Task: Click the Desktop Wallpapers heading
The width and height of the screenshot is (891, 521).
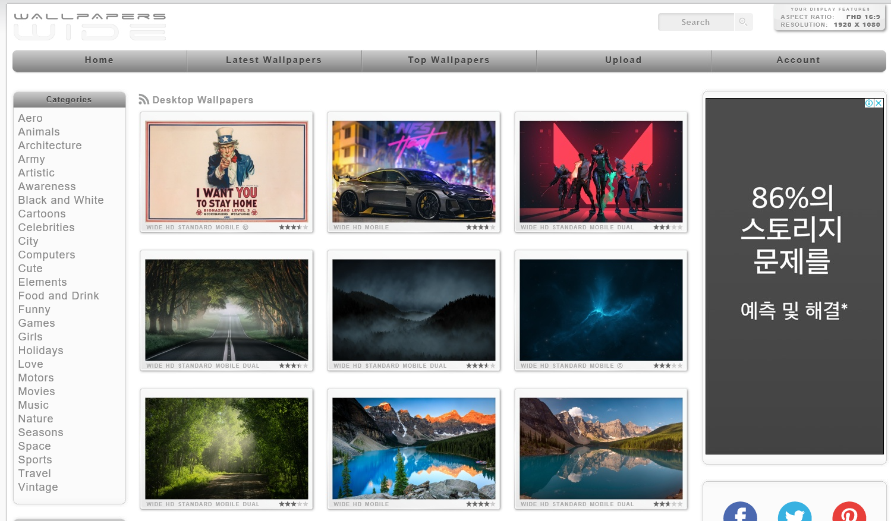Action: [x=203, y=100]
